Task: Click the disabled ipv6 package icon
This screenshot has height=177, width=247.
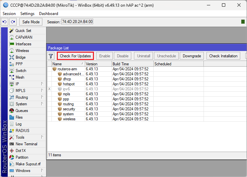Action: [60, 89]
